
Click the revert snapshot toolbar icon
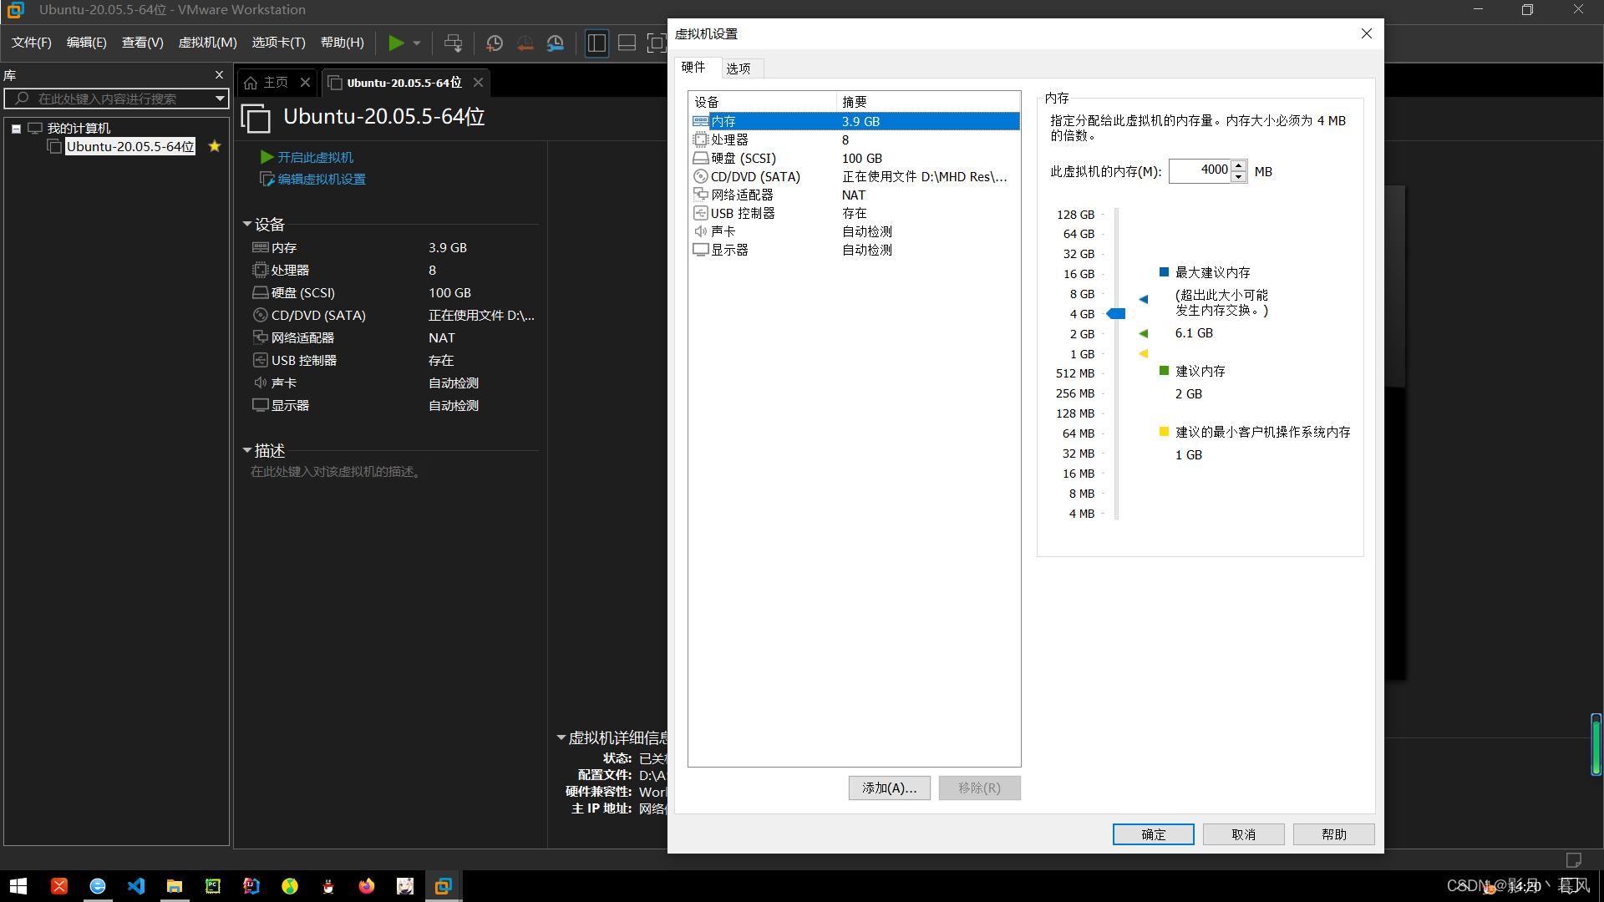click(525, 43)
